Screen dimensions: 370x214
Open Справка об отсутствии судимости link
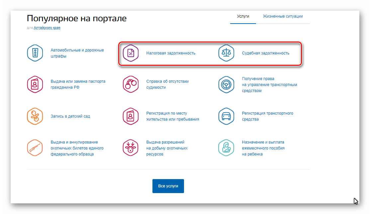tap(167, 84)
